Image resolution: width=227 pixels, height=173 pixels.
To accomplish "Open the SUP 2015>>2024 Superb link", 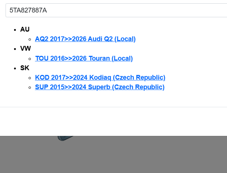I will (x=100, y=87).
